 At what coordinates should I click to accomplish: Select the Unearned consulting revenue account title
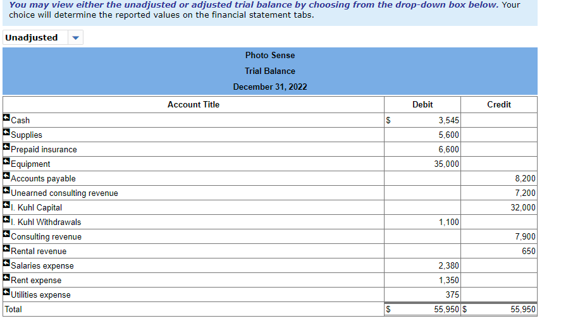pyautogui.click(x=65, y=193)
